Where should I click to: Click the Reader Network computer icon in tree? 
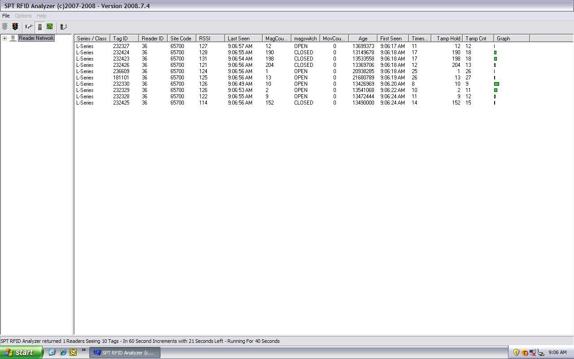(13, 38)
